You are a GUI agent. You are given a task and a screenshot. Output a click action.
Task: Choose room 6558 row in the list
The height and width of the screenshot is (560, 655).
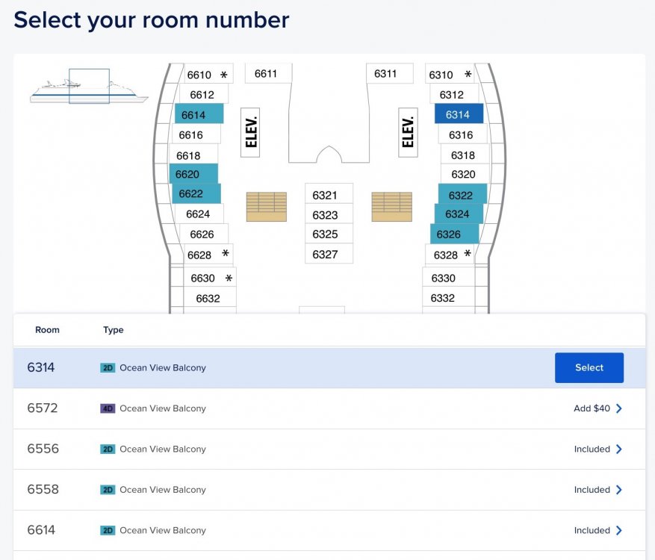[x=329, y=489]
